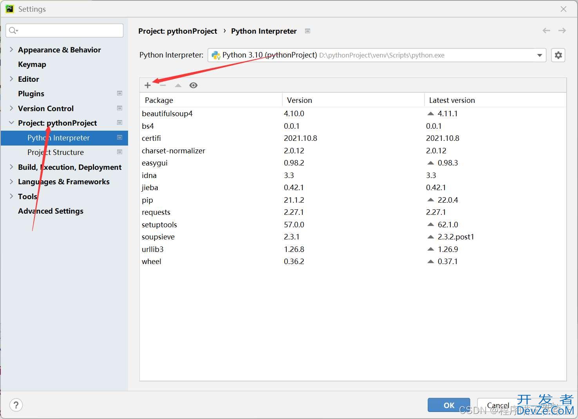Select Project Structure tree item
Screen dimensions: 578x419
(56, 152)
